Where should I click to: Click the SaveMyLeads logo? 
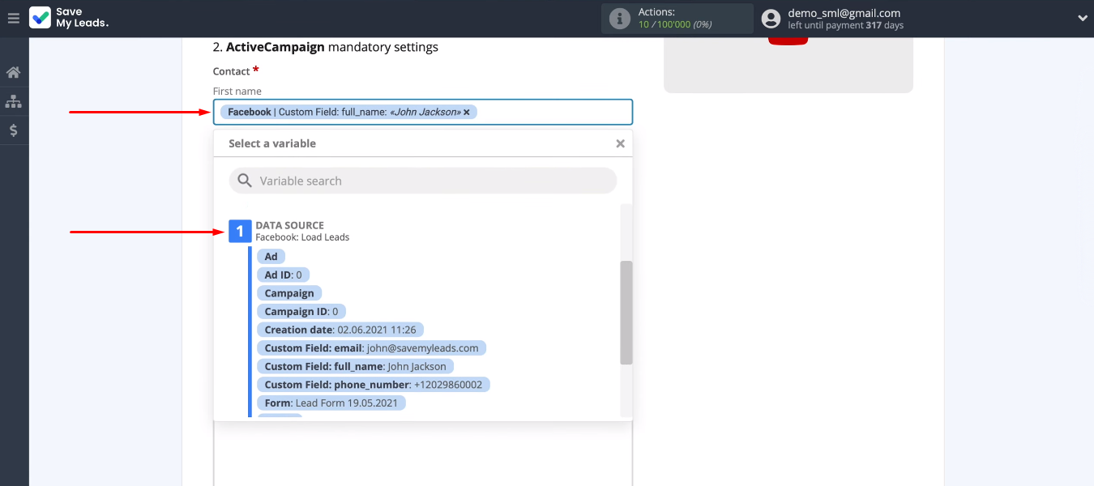coord(69,18)
